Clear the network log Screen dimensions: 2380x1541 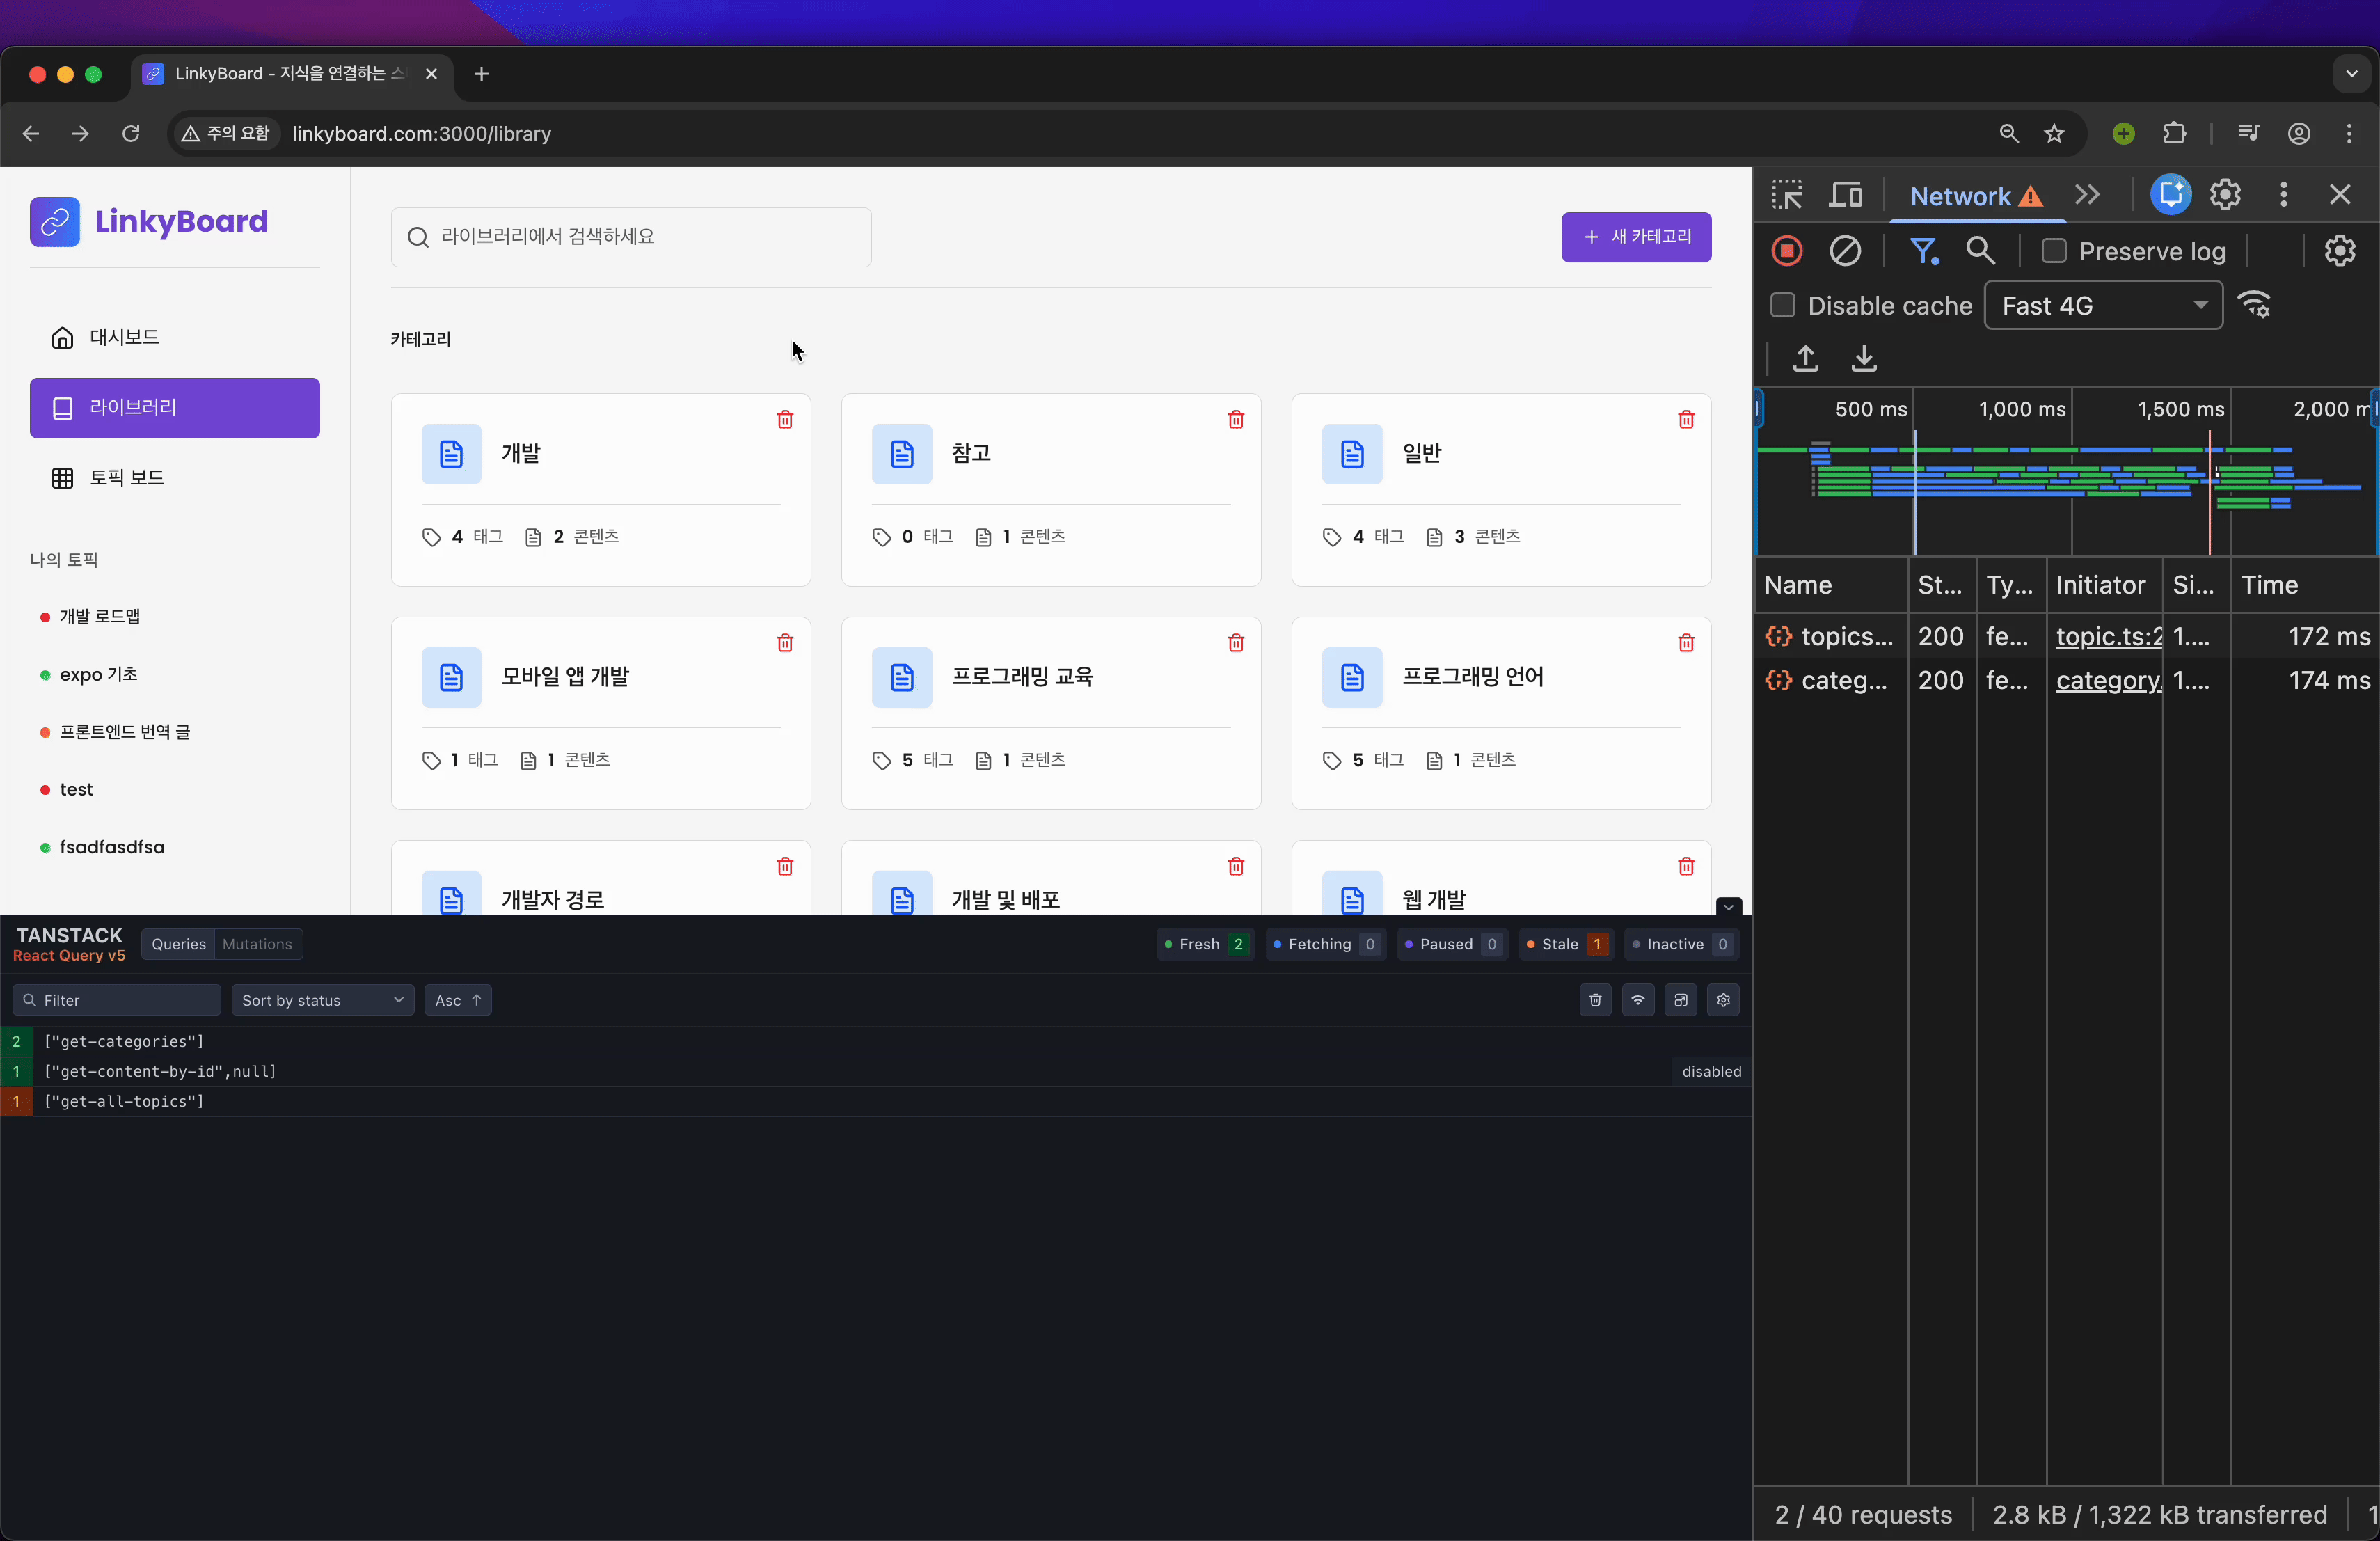(1845, 251)
